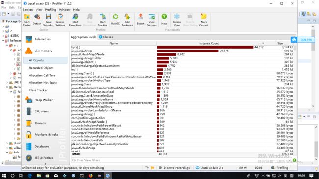Open Eclipse File menu in background window
This screenshot has height=179, width=319.
[3, 7]
